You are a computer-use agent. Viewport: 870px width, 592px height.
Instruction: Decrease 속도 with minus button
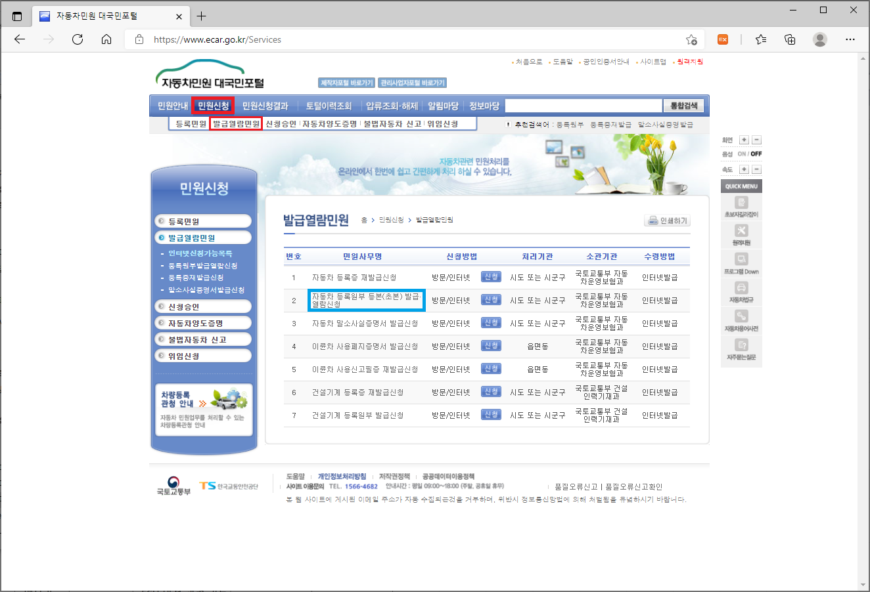point(756,169)
